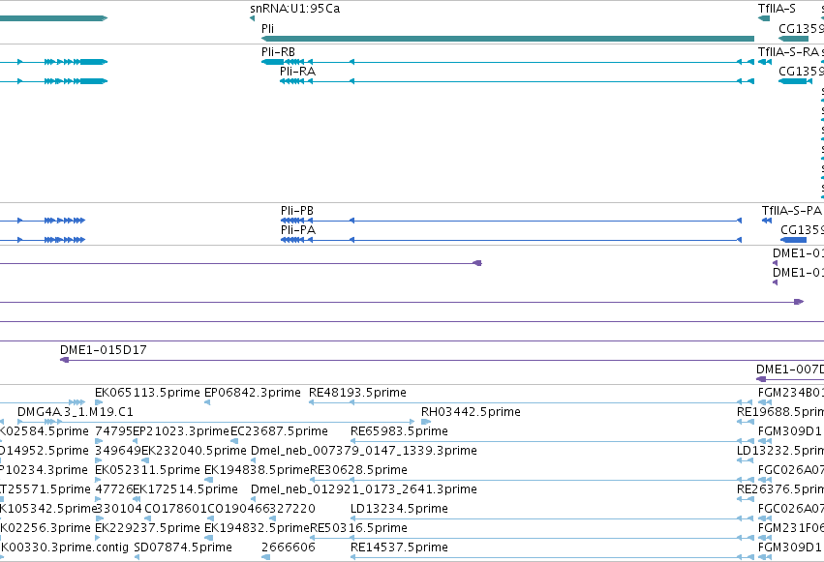Click the FGM234B01 label
Screen dimensions: 824x562
[x=790, y=393]
